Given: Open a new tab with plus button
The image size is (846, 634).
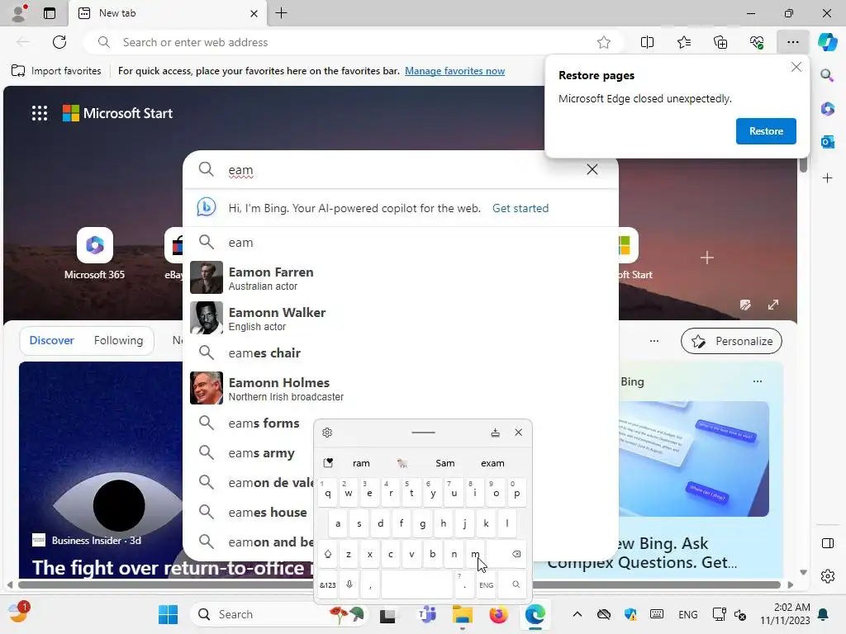Looking at the screenshot, I should 281,13.
